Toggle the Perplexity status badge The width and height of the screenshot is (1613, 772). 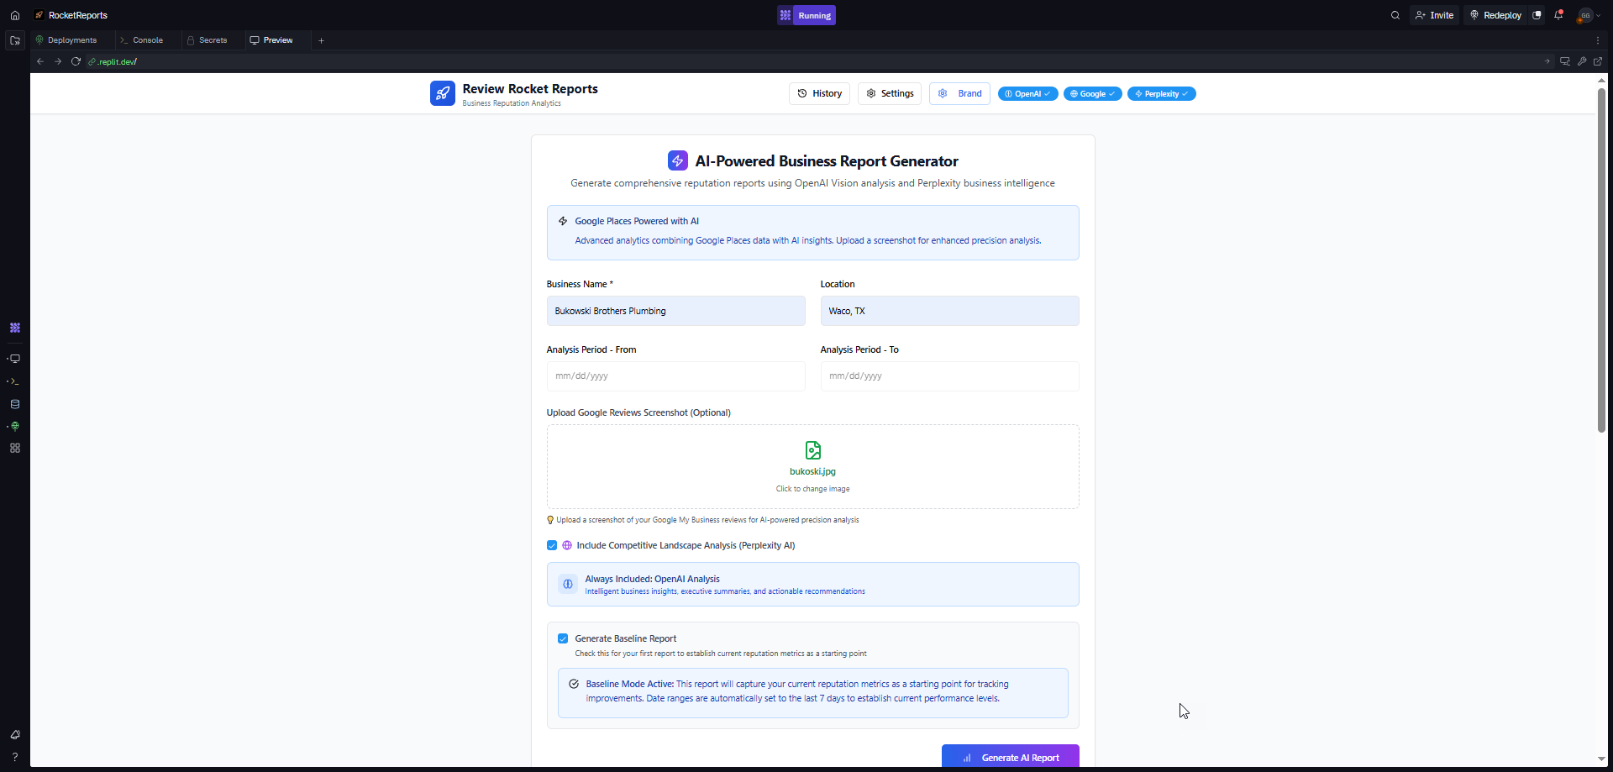click(1161, 94)
